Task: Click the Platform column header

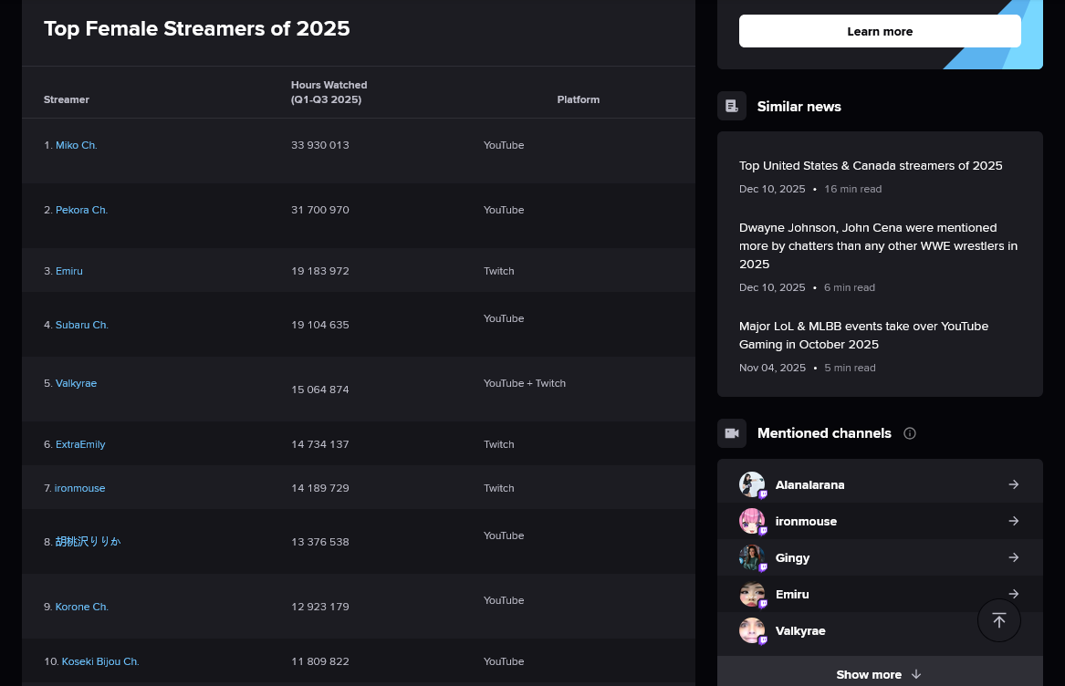Action: click(x=578, y=99)
